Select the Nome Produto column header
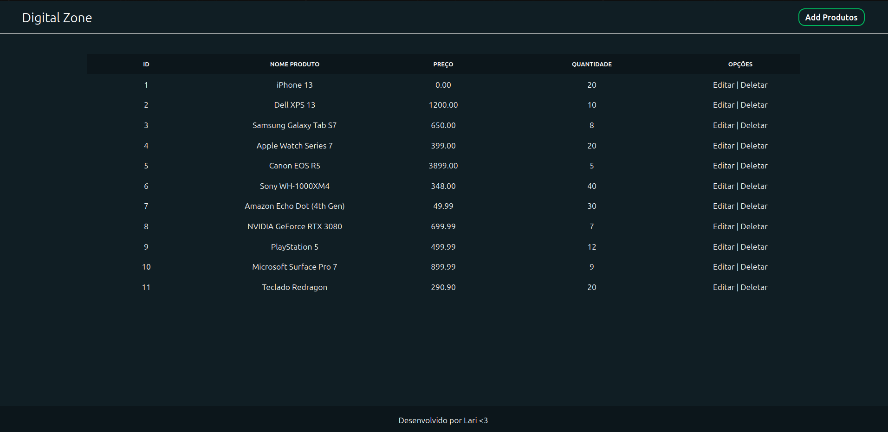The image size is (888, 432). [x=294, y=64]
